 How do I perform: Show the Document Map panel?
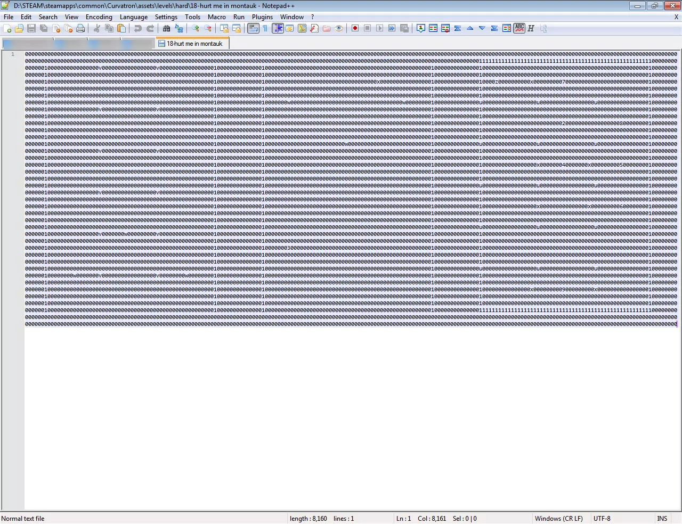pos(302,28)
